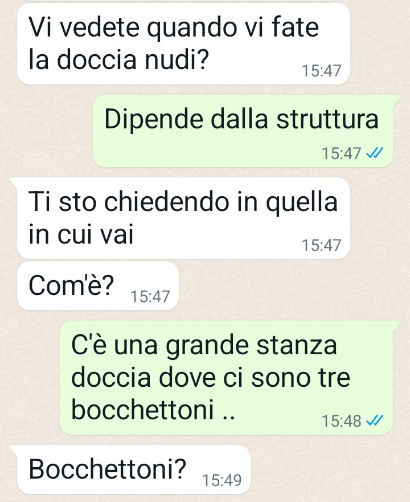The width and height of the screenshot is (410, 502).
Task: Tap the words "la doccia nudi?" in first message
Action: point(118,59)
